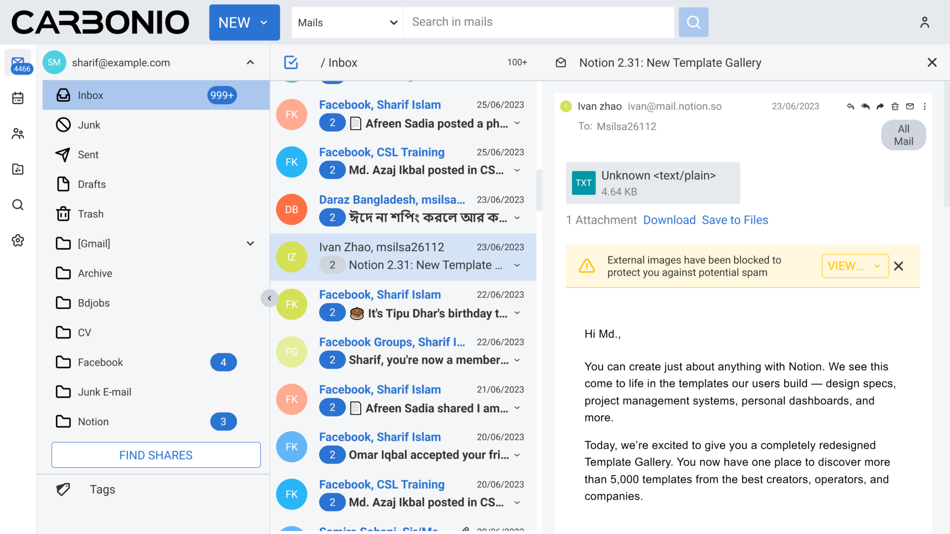Reply to the Notion email
Viewport: 950px width, 534px height.
point(850,106)
